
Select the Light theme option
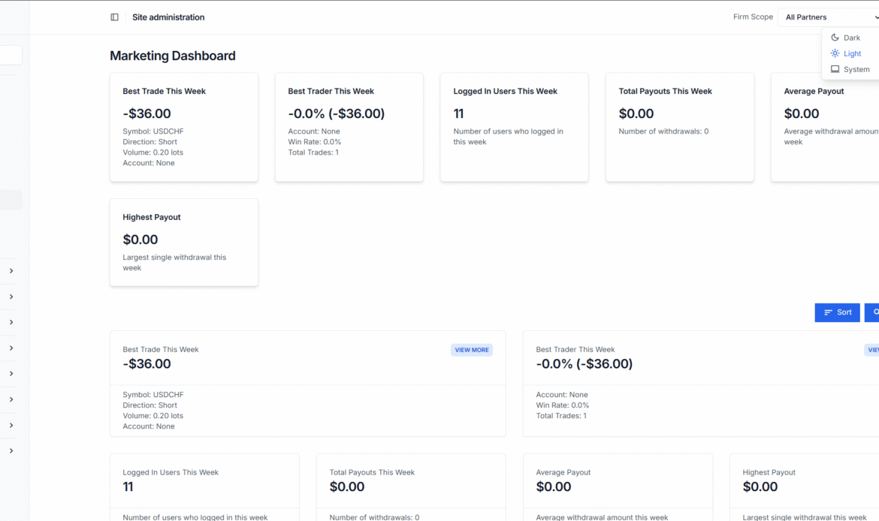pos(852,53)
